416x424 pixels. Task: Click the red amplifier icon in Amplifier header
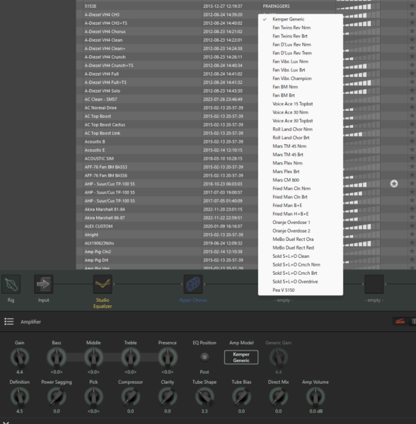(x=400, y=322)
